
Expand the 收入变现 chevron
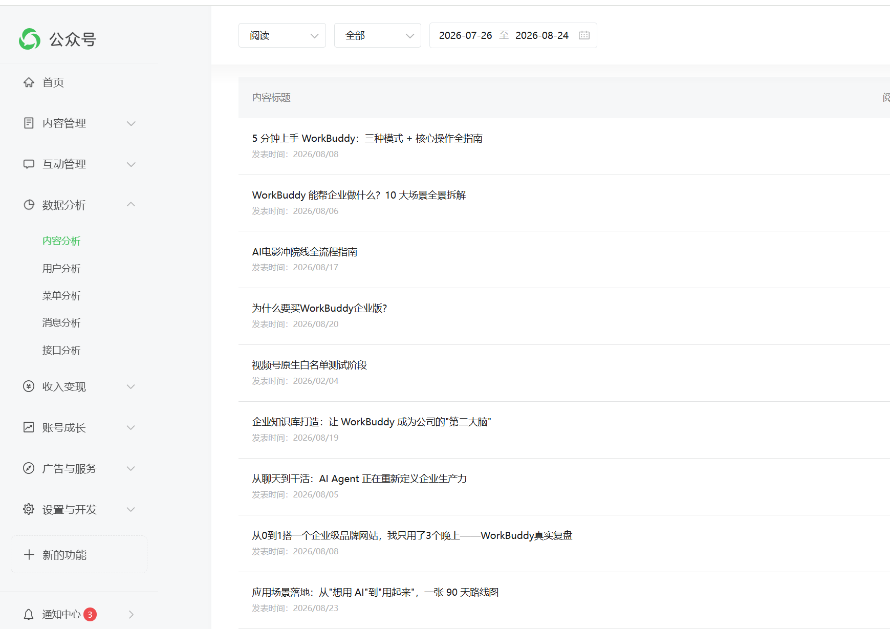(131, 387)
